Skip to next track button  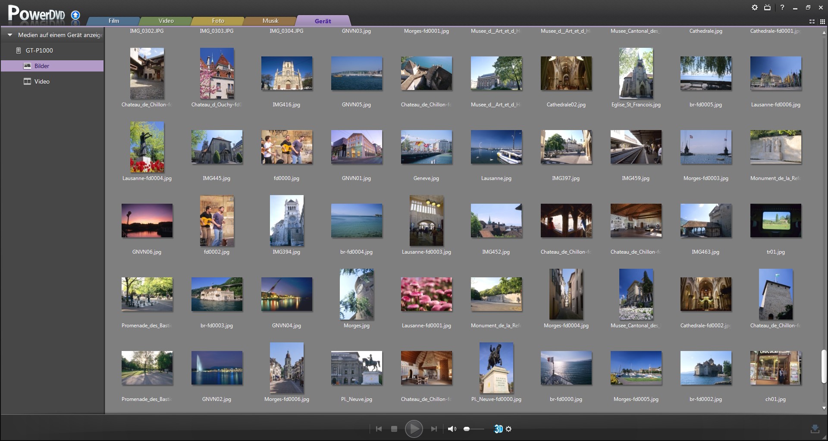pyautogui.click(x=434, y=429)
